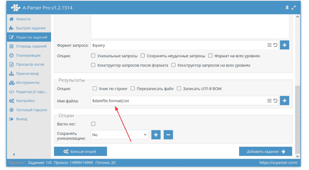Click minus next to Сохранять уникализацию
The image size is (309, 170).
tap(168, 135)
